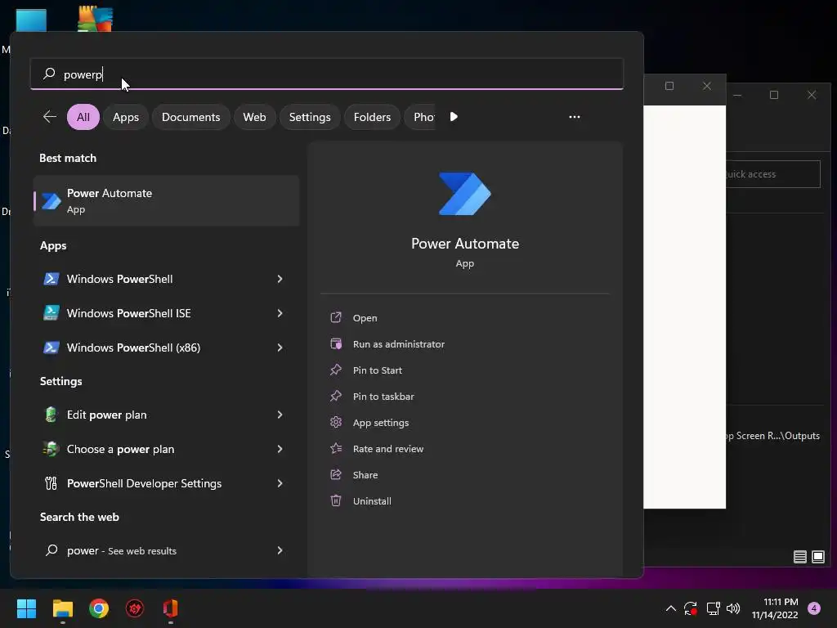Click 'Windows PowerShell ISE' result text
The height and width of the screenshot is (628, 837).
point(128,313)
